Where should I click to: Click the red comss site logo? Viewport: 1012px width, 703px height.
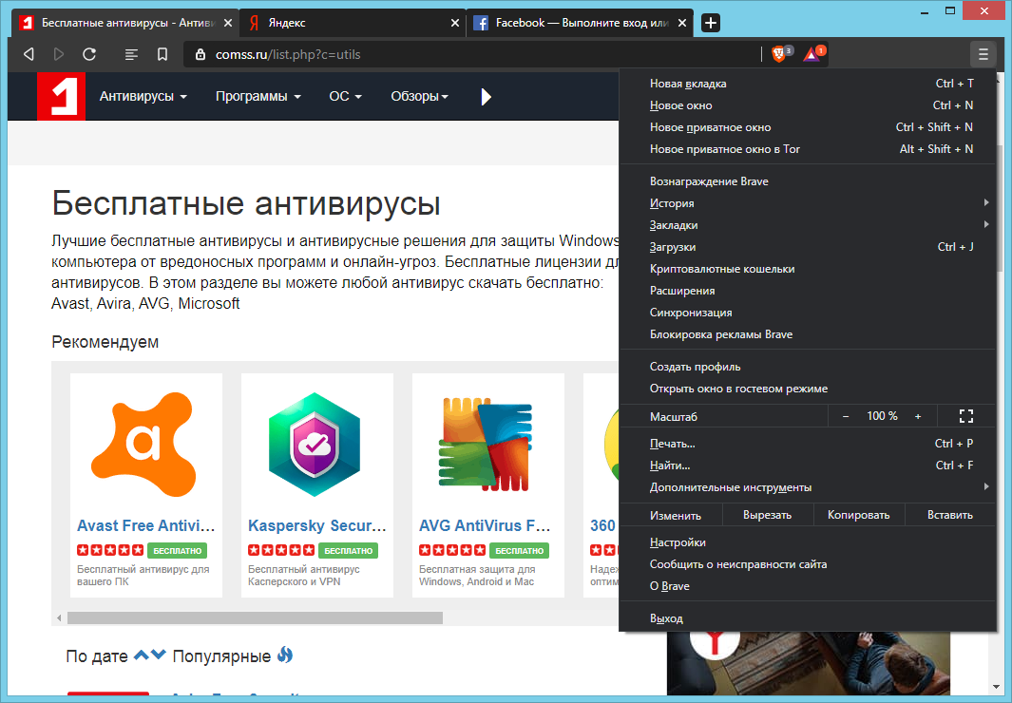[x=62, y=96]
